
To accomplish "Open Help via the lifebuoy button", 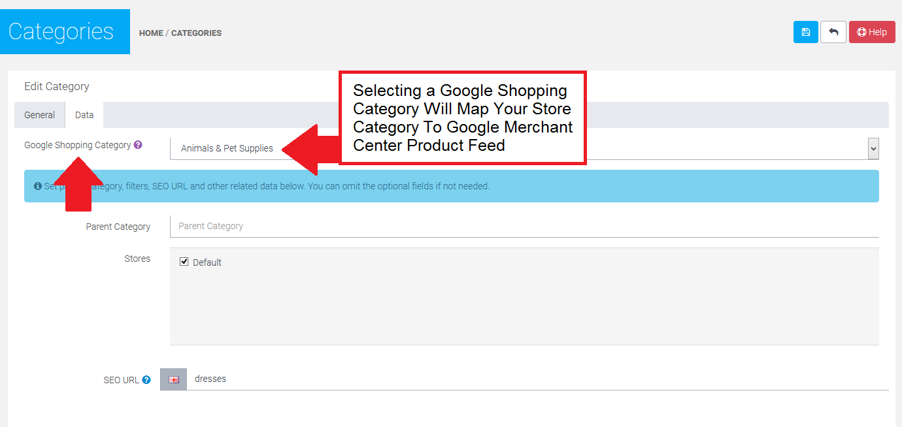I will (872, 32).
